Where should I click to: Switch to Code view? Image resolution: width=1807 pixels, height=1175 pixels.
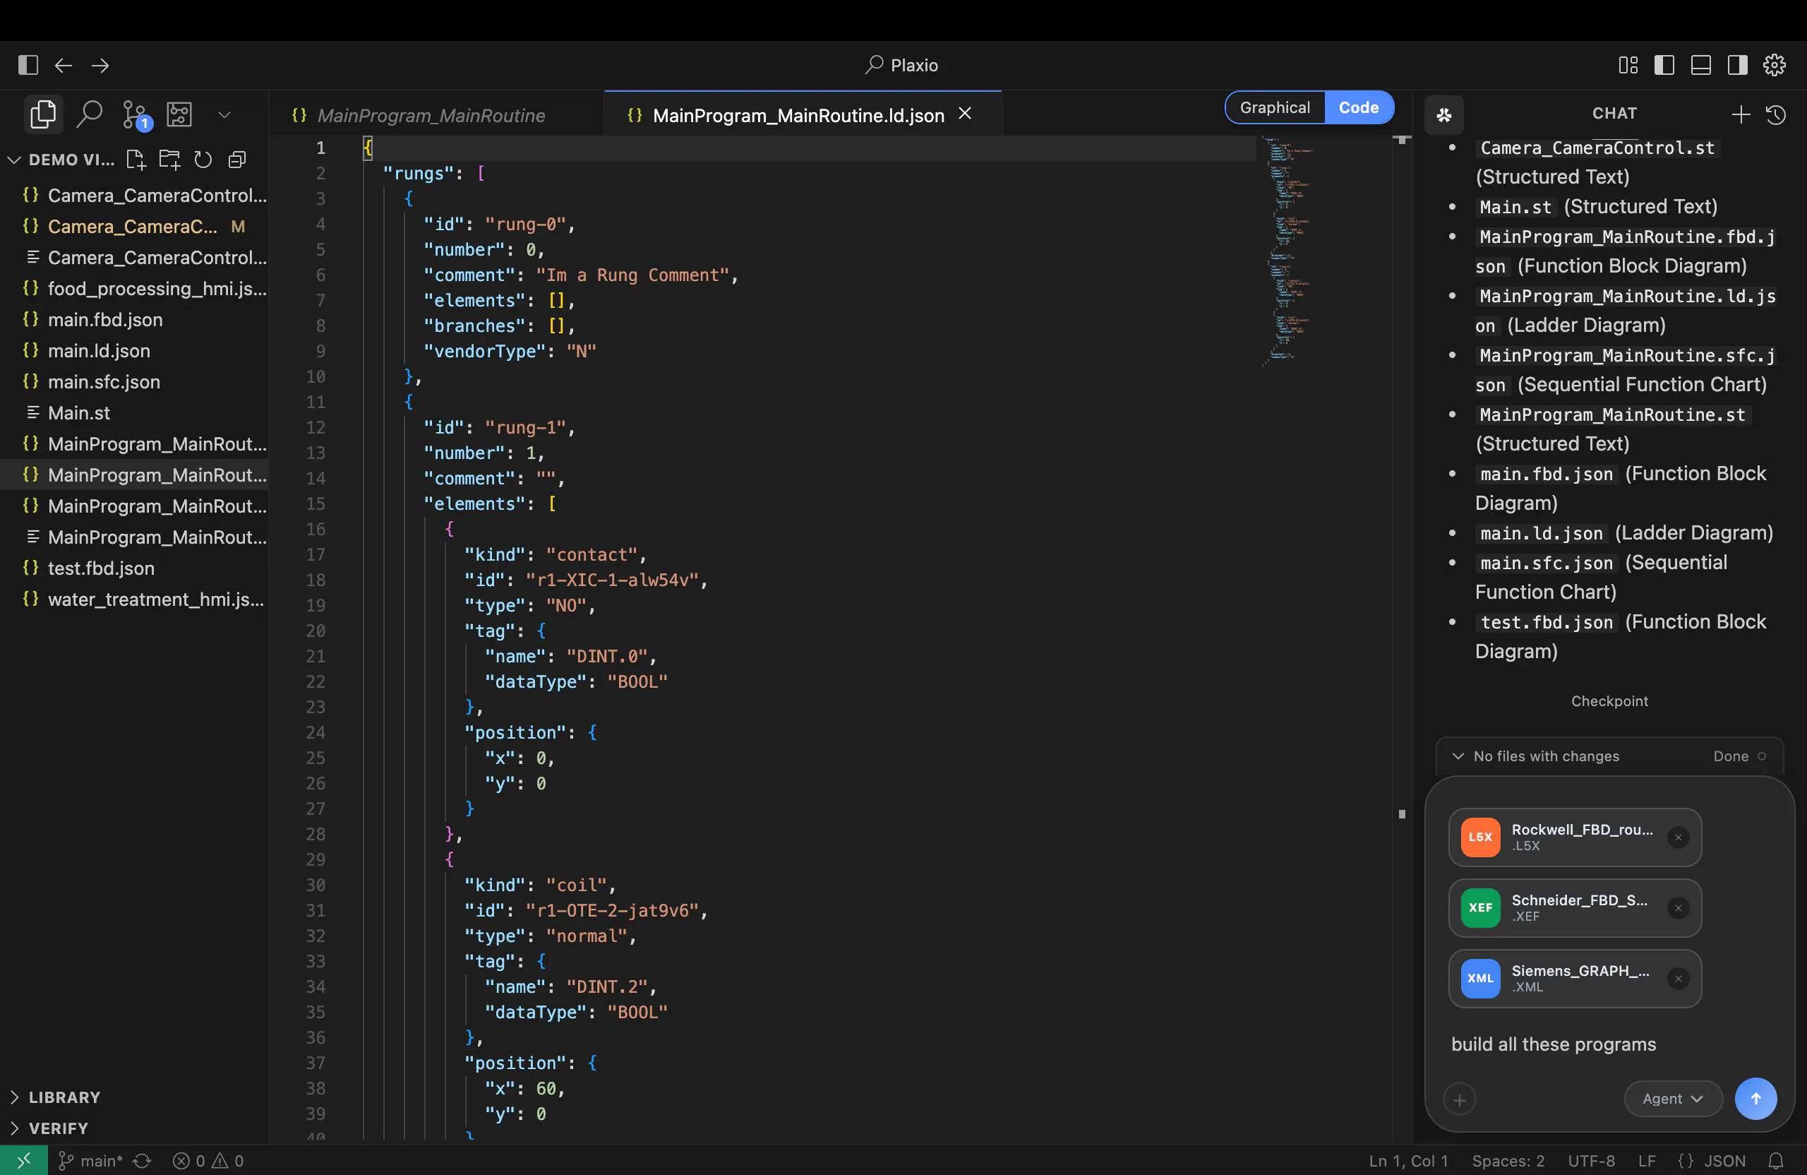pyautogui.click(x=1358, y=108)
